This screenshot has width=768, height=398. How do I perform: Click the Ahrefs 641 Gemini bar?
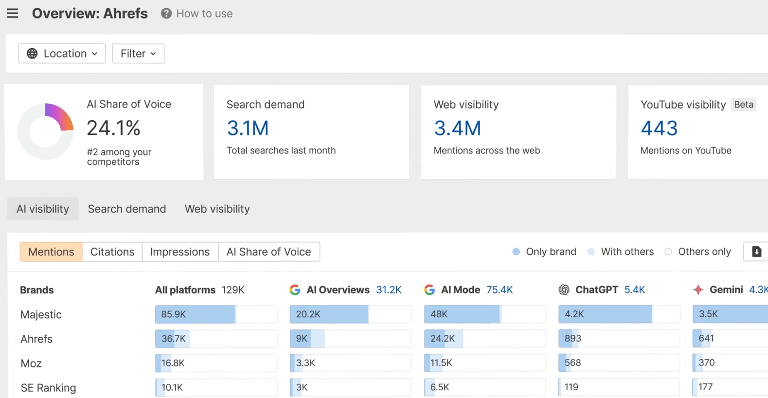(730, 339)
